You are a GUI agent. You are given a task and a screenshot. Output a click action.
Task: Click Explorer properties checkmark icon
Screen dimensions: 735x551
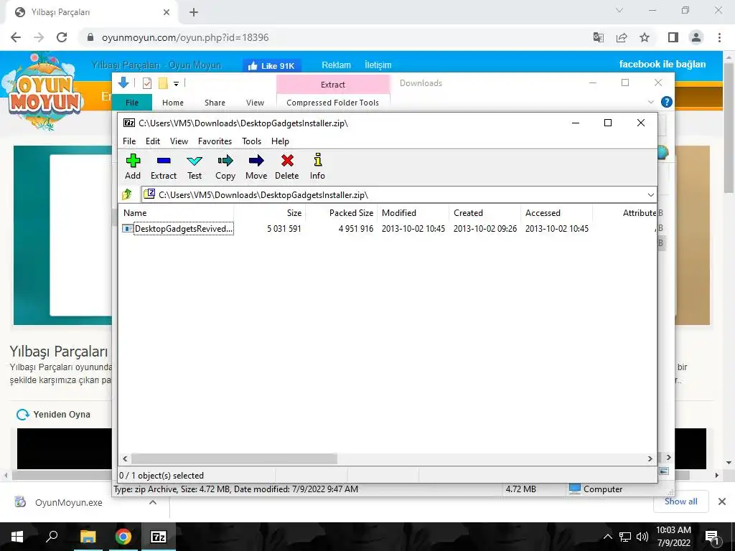(146, 83)
